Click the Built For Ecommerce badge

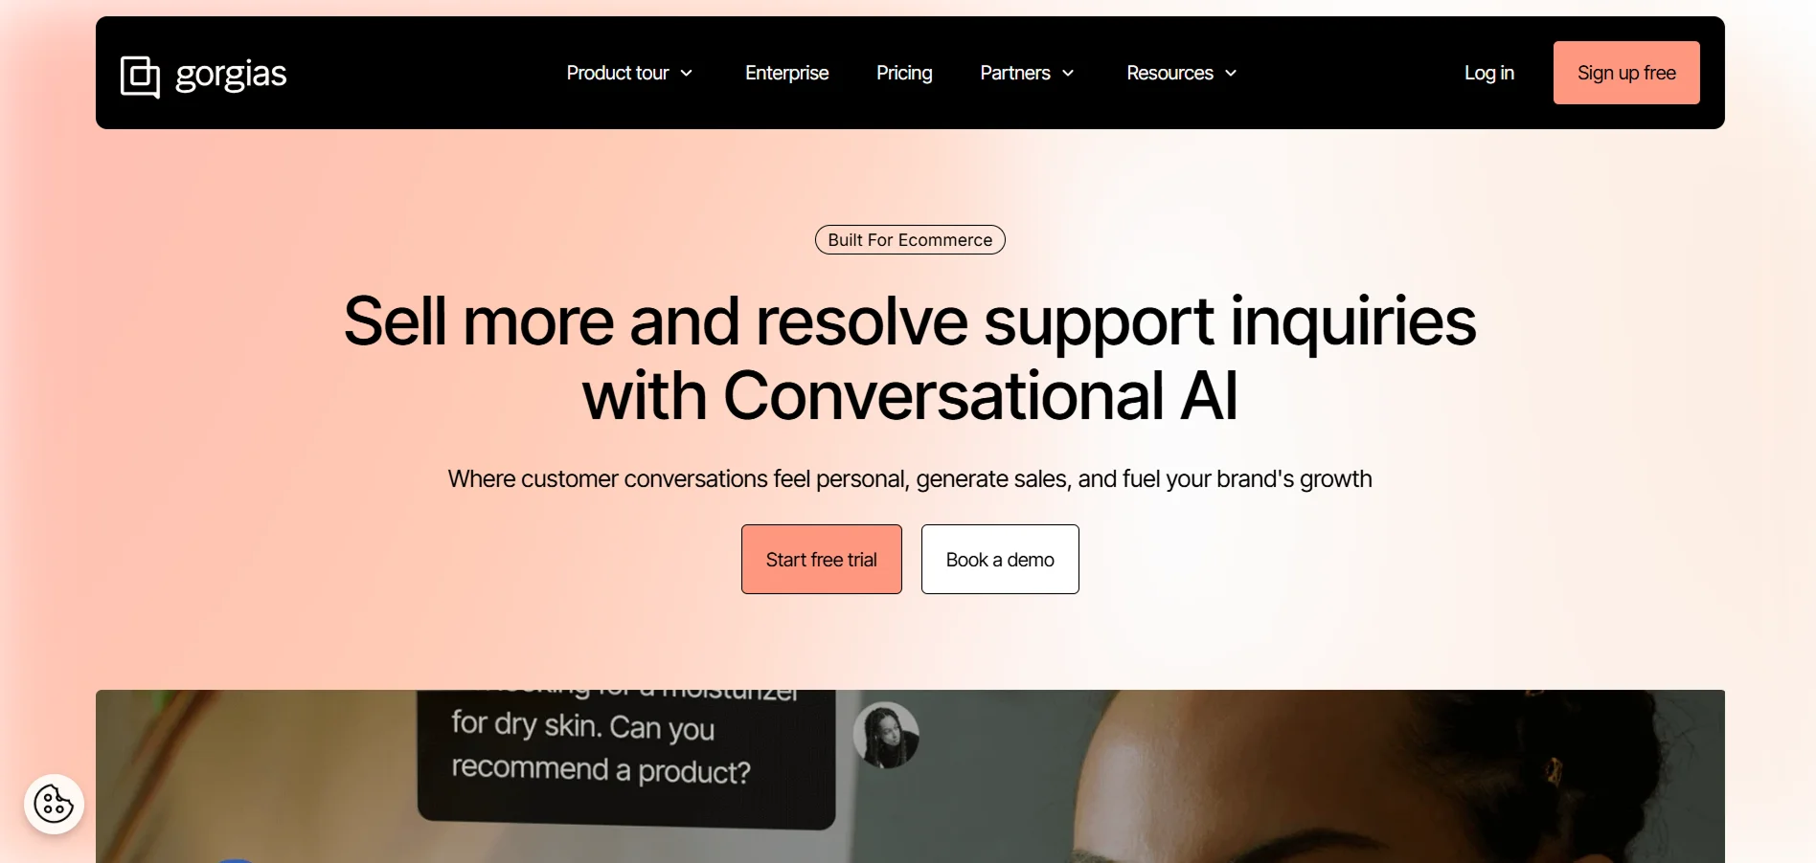[910, 240]
